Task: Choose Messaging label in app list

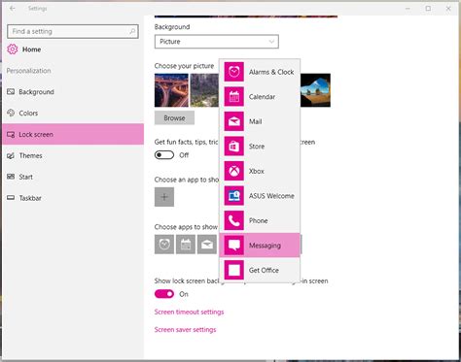Action: [x=265, y=246]
